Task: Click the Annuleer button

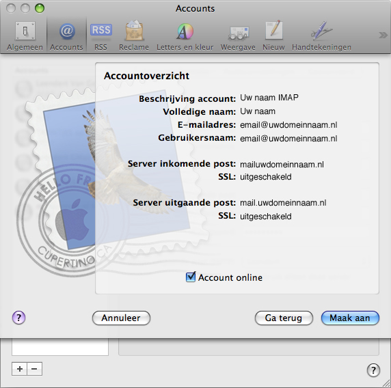Action: pyautogui.click(x=121, y=318)
